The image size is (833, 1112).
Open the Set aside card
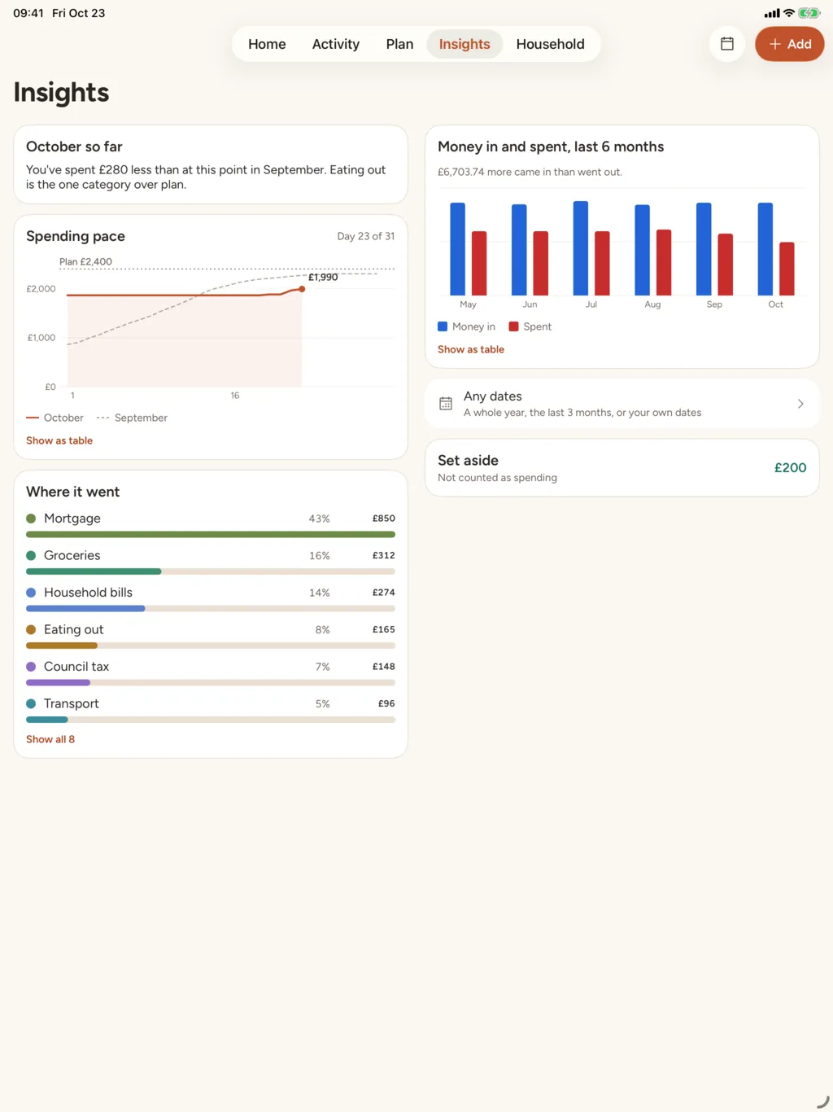(x=622, y=468)
